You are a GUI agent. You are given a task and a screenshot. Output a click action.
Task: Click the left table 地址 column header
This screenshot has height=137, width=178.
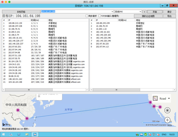pos(68,20)
